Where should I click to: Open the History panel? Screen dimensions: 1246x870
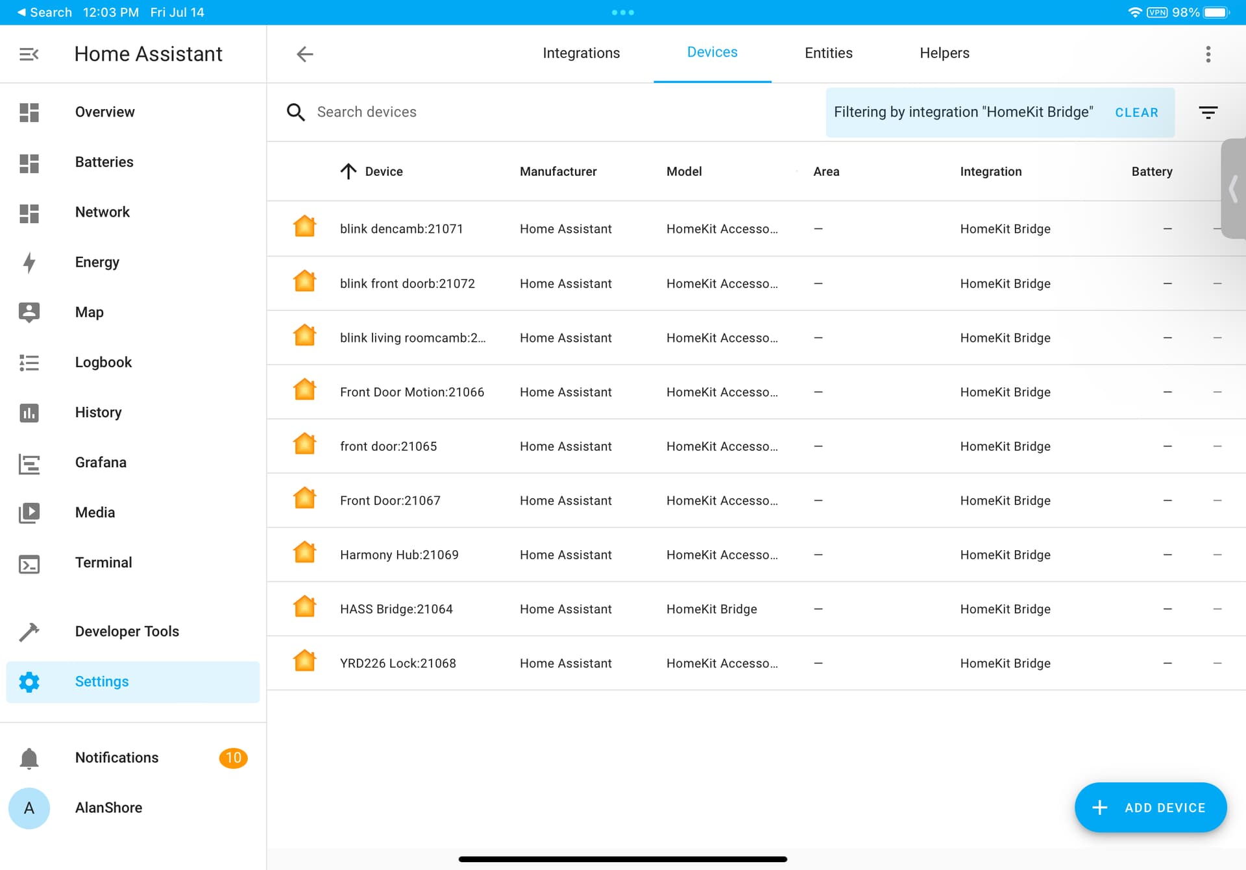[98, 412]
